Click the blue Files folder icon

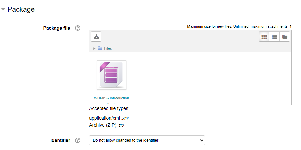tap(100, 48)
